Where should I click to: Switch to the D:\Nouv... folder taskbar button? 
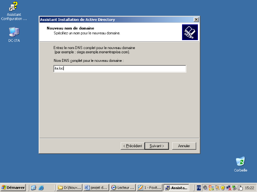69,188
